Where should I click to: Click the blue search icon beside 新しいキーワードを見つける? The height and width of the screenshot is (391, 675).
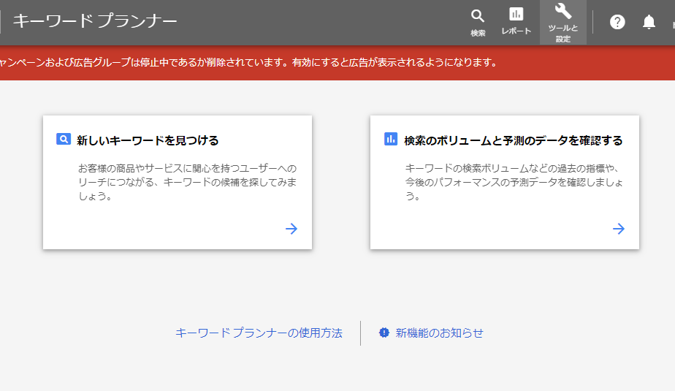pos(64,139)
